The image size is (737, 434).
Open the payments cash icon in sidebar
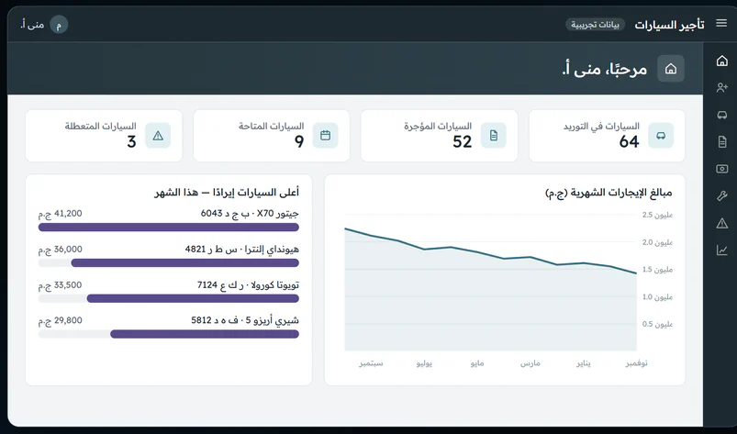(x=722, y=169)
